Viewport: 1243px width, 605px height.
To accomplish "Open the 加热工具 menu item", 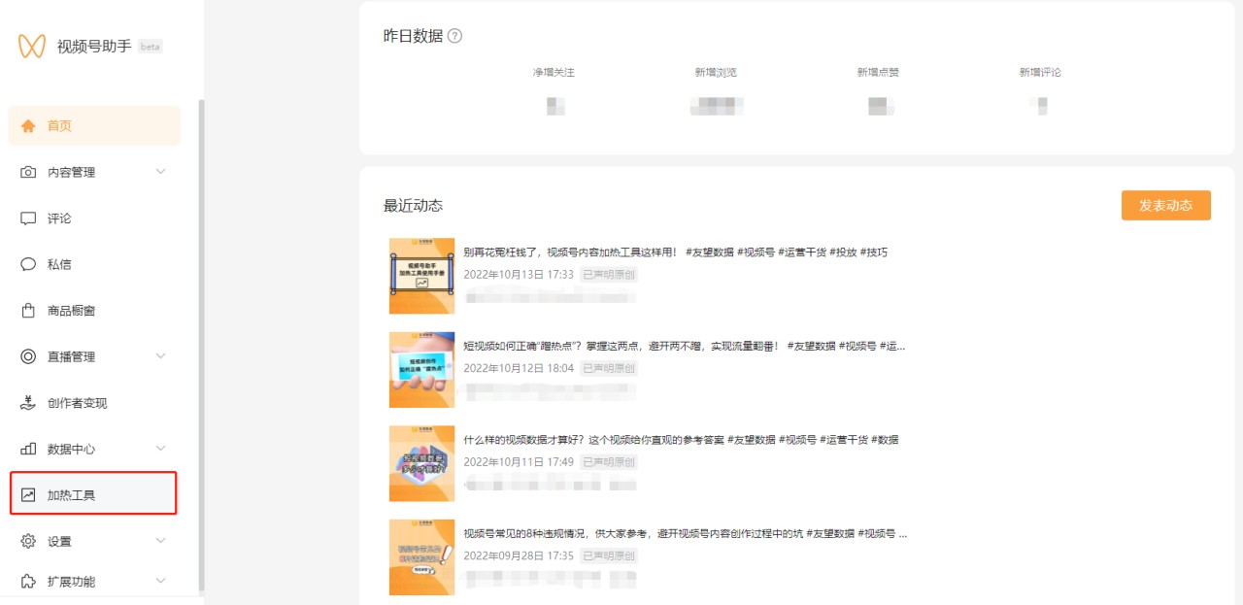I will (94, 495).
